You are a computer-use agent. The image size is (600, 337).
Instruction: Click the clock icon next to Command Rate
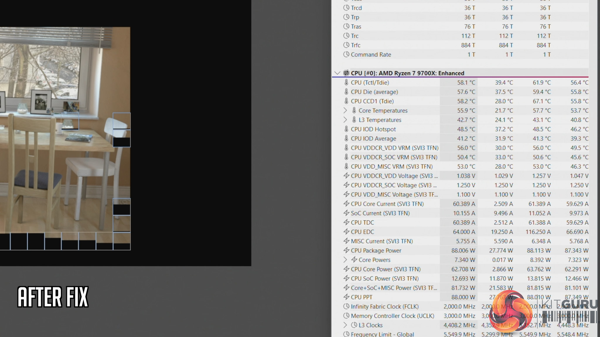point(346,54)
